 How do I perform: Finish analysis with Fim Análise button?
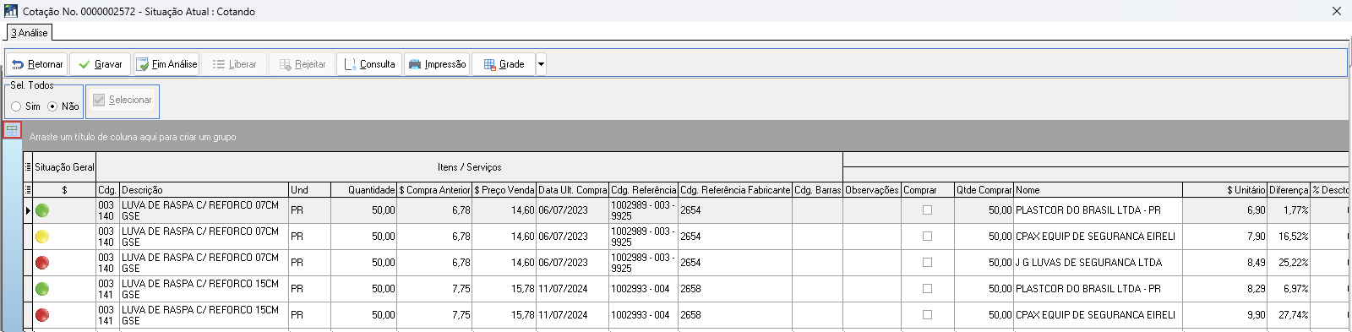tap(166, 64)
